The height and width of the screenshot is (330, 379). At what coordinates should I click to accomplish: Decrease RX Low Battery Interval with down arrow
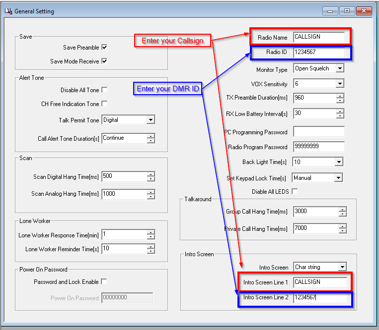coord(340,116)
